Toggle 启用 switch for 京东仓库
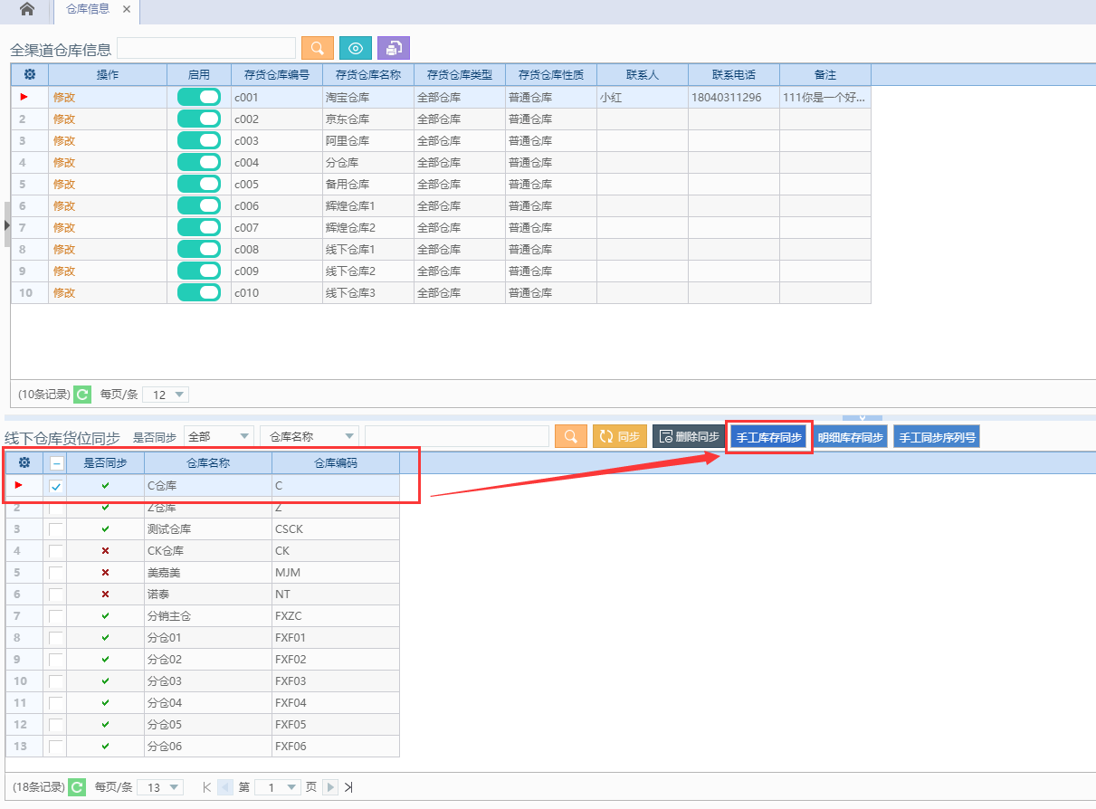 199,119
